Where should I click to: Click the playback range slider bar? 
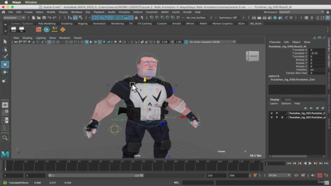[x=96, y=176]
